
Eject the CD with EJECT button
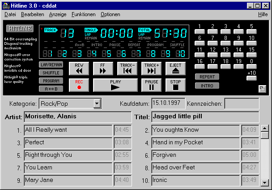pos(175,69)
